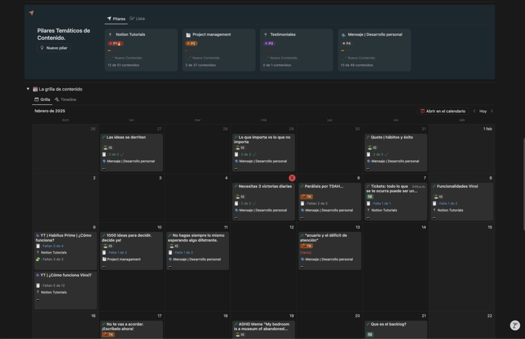The height and width of the screenshot is (339, 525).
Task: Click Falta 1 de 2 on Funcionalidades Vinxi
Action: pos(445,204)
